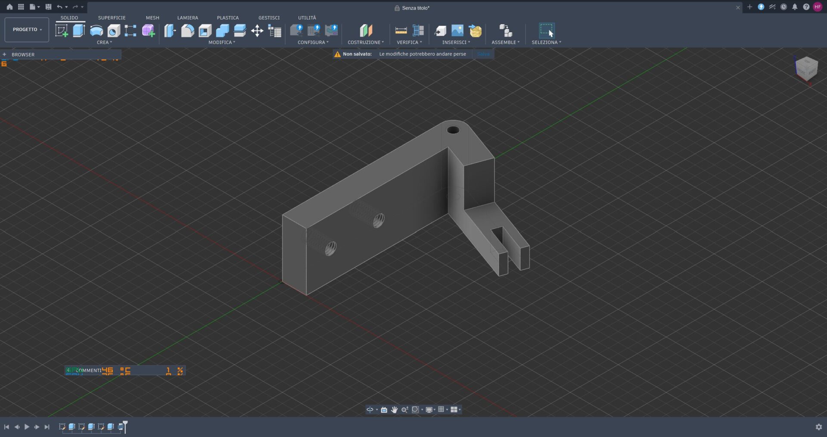The image size is (827, 437).
Task: Switch to the SUPERFICIE tab
Action: pyautogui.click(x=112, y=18)
